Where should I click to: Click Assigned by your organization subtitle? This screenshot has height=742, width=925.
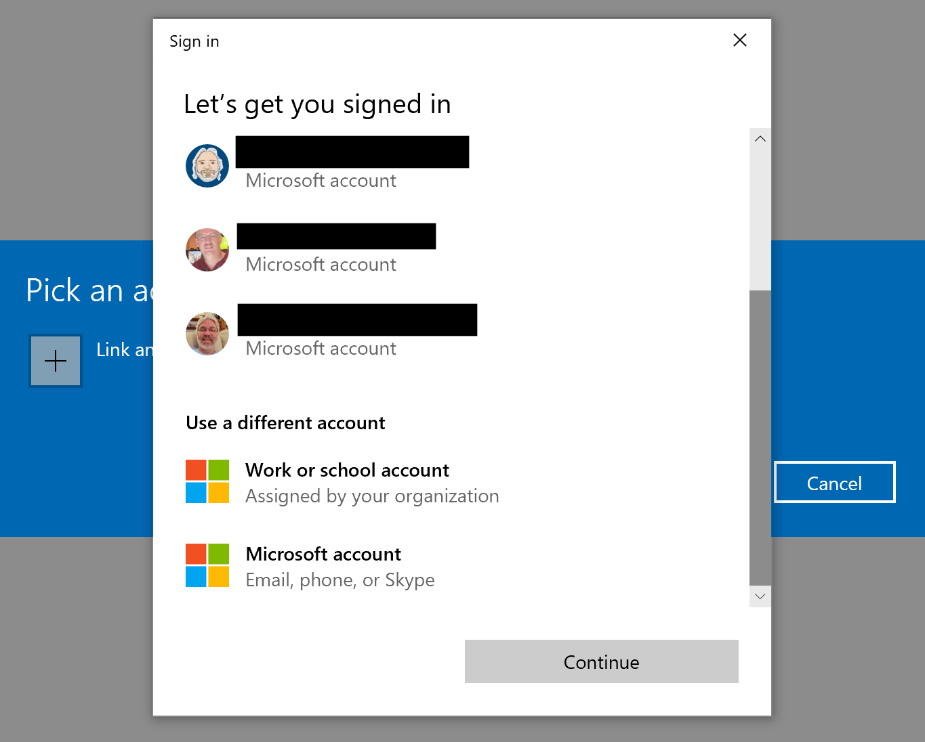tap(372, 496)
